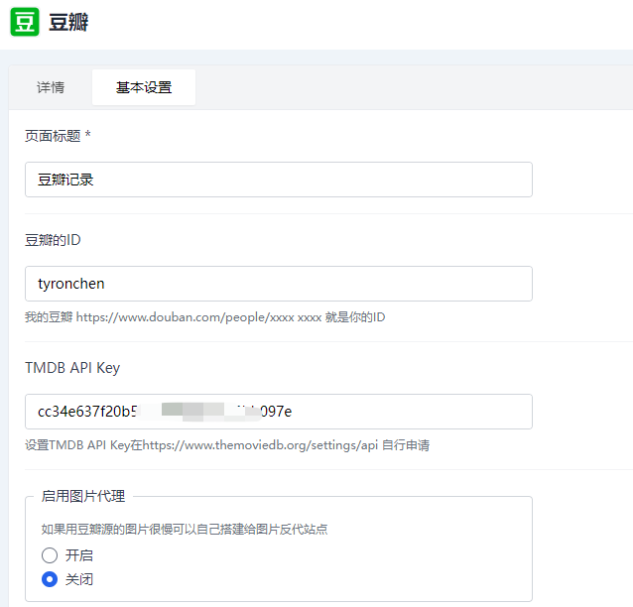
Task: Select the 关闭 radio button
Action: (50, 579)
